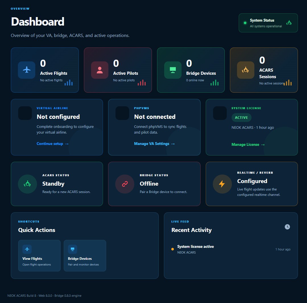The width and height of the screenshot is (307, 303).
Task: Click the red chain link icon in Bridge Status
Action: coord(125,184)
